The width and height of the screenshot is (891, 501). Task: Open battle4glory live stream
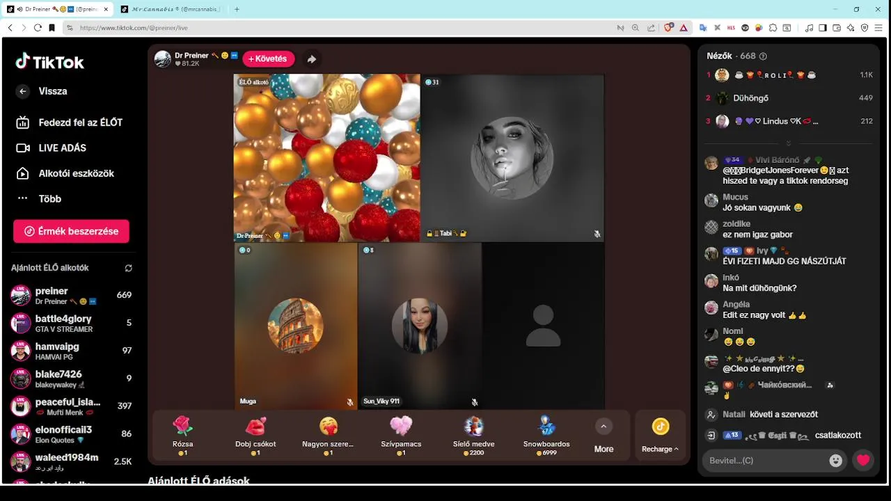click(x=71, y=323)
